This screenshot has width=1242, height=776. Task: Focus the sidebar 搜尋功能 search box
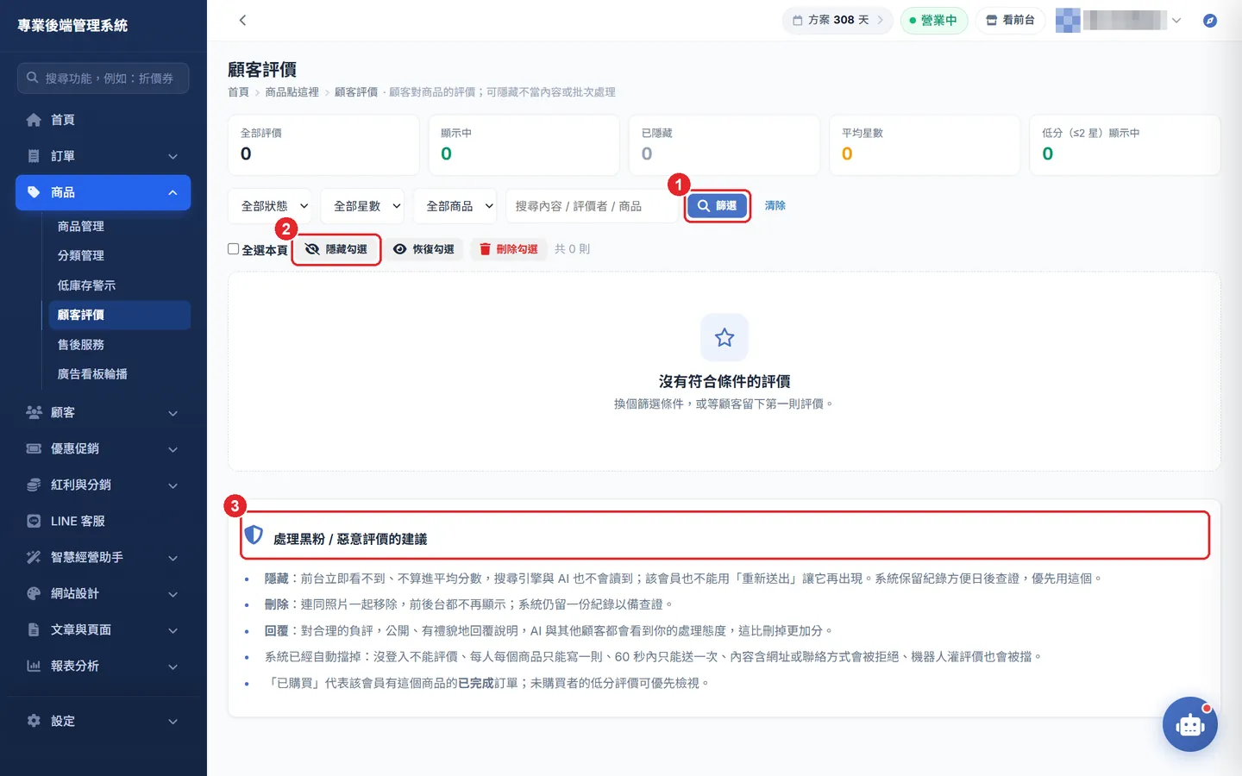click(103, 78)
